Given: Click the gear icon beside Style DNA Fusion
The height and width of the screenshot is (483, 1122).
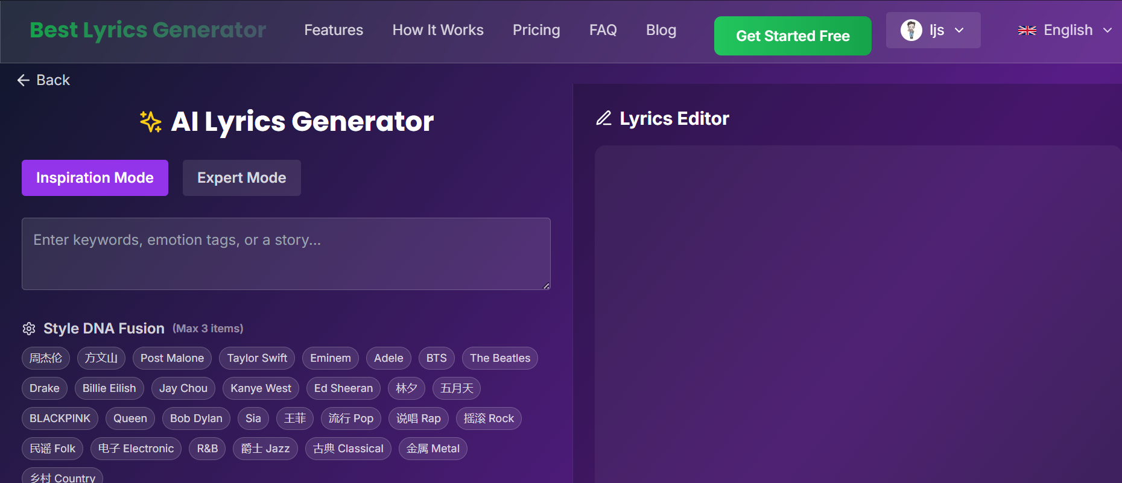Looking at the screenshot, I should tap(29, 329).
